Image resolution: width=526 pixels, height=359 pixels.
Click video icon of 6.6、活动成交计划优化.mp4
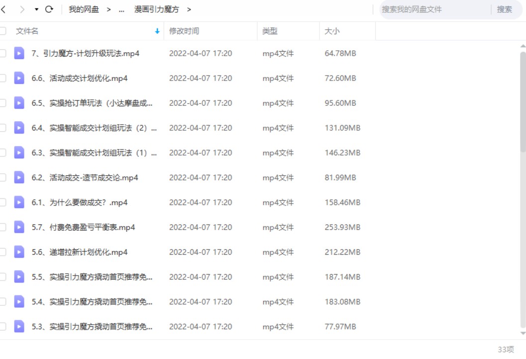tap(19, 78)
